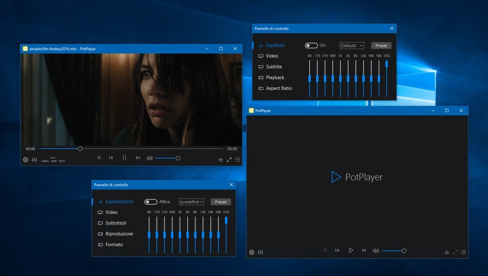Viewport: 488px width, 276px height.
Task: Mute audio via speaker icon in empty PotPlayer
Action: [376, 251]
